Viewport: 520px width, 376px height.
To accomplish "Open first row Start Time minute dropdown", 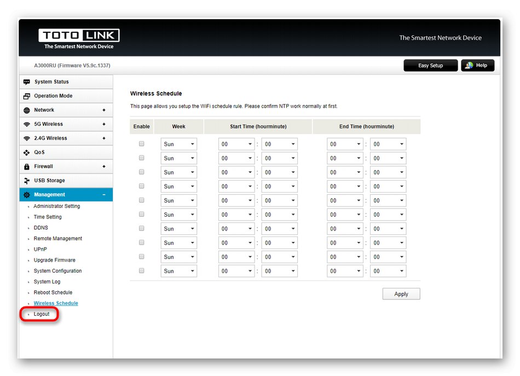I will tap(280, 144).
